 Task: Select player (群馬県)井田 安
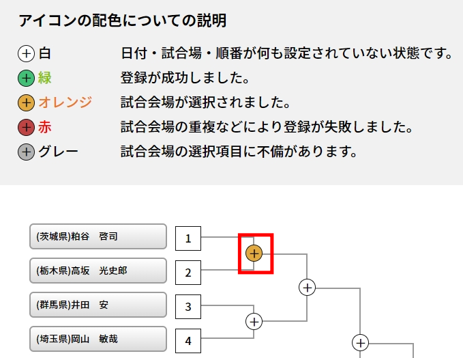98,305
